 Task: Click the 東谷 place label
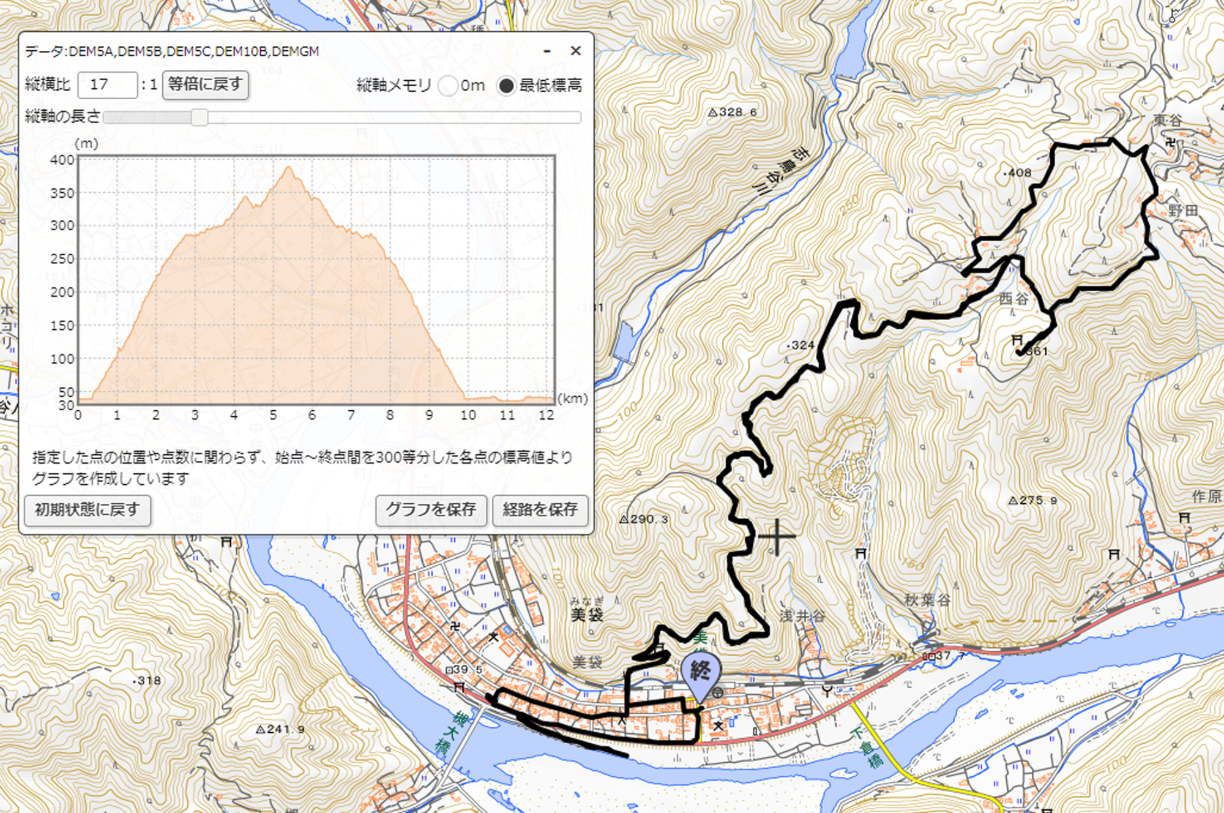1168,121
